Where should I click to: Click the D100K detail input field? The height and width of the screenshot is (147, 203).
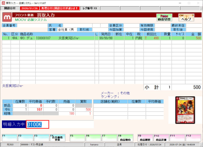(x=38, y=124)
